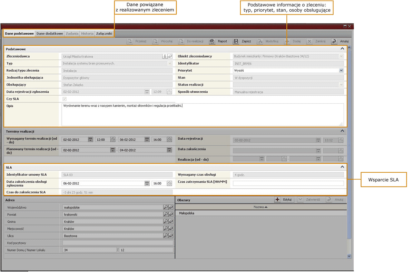Collapse the Terminy realizacji section
The width and height of the screenshot is (414, 272).
[x=342, y=131]
